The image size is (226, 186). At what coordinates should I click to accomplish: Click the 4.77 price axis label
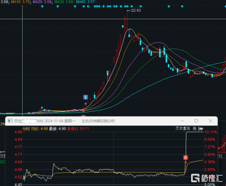pyautogui.click(x=18, y=147)
